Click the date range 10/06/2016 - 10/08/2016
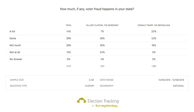The width and height of the screenshot is (194, 112). pyautogui.click(x=171, y=80)
